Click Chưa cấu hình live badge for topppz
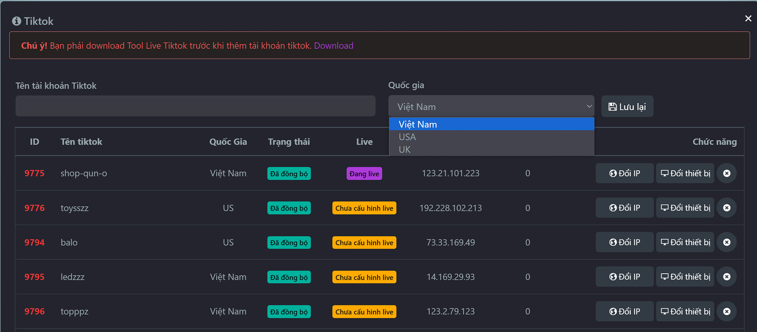The width and height of the screenshot is (757, 332). tap(364, 312)
